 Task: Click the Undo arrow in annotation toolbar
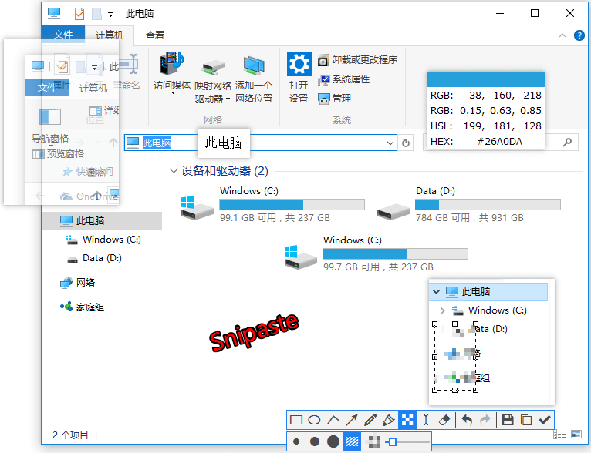tap(467, 420)
